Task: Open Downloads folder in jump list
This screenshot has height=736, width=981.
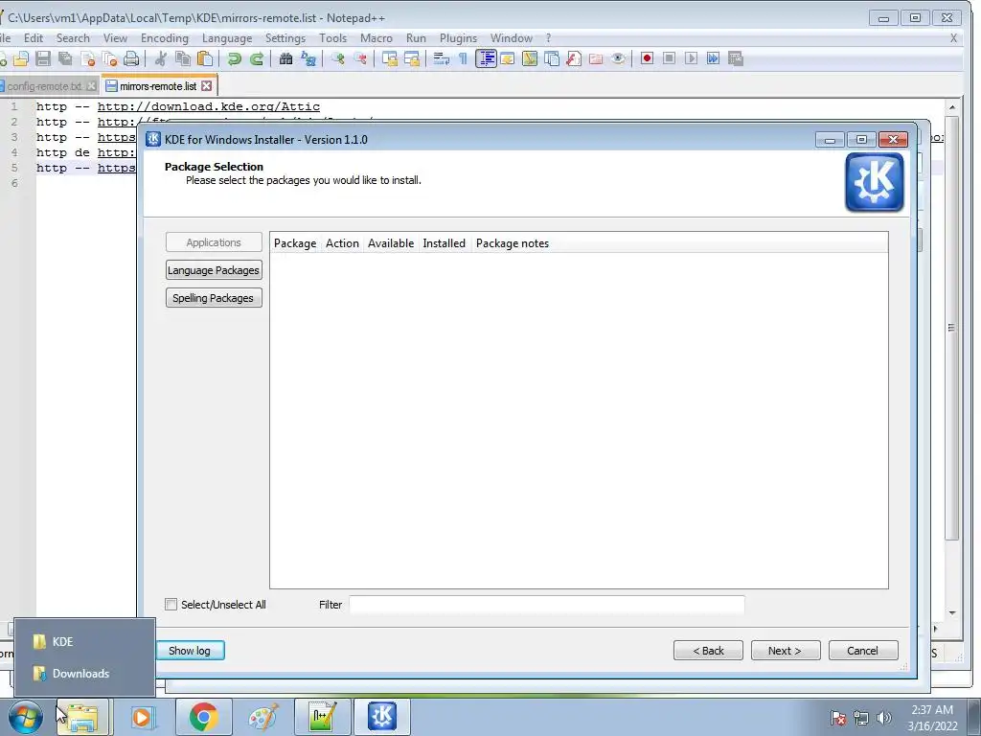Action: click(x=84, y=674)
